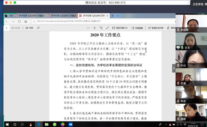
Task: Open the PDF search magnifier icon
Action: [38, 28]
